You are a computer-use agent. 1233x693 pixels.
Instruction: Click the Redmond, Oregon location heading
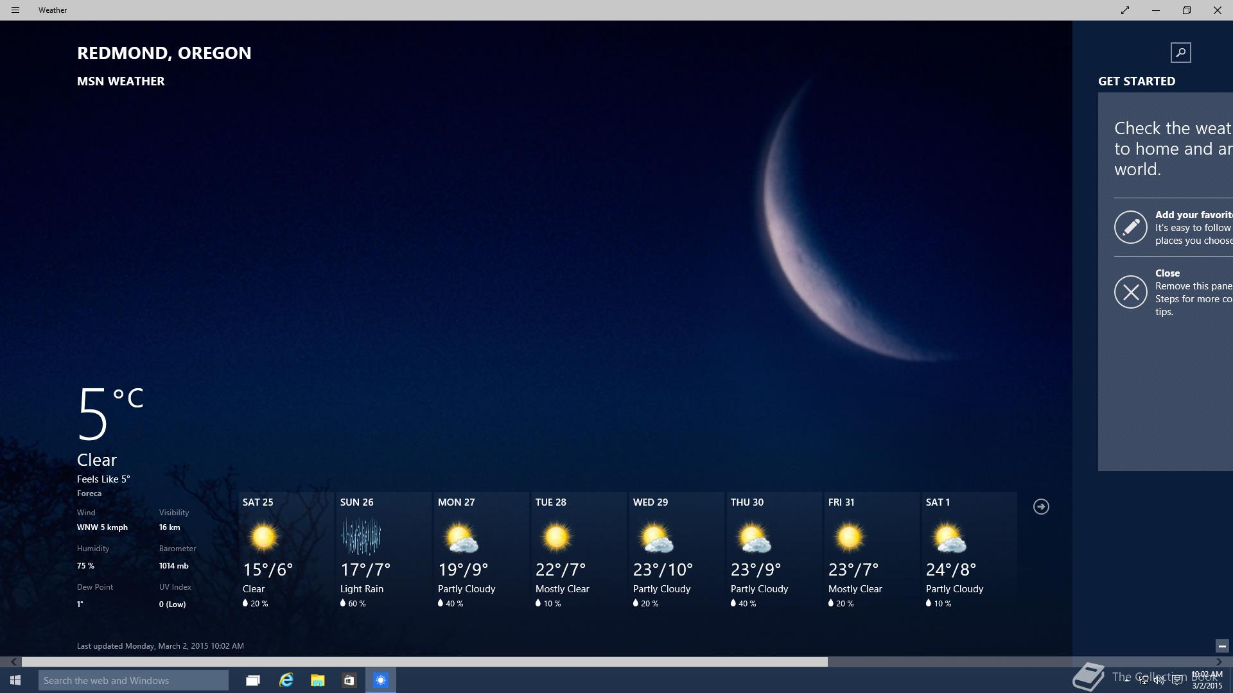(164, 53)
